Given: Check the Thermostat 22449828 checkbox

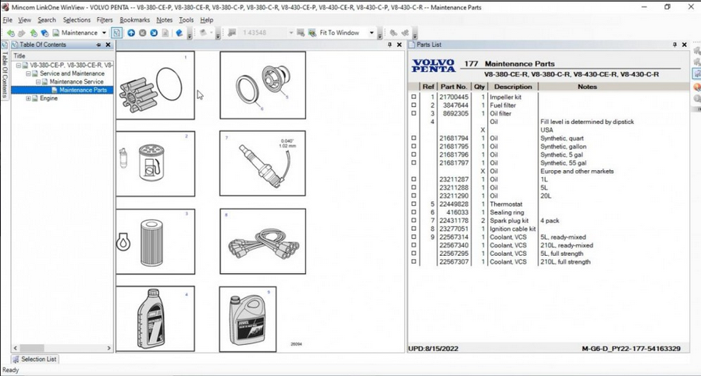Looking at the screenshot, I should pyautogui.click(x=414, y=204).
